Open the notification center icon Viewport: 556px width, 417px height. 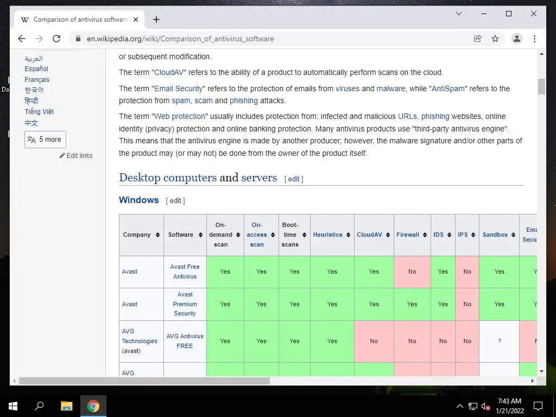538,406
